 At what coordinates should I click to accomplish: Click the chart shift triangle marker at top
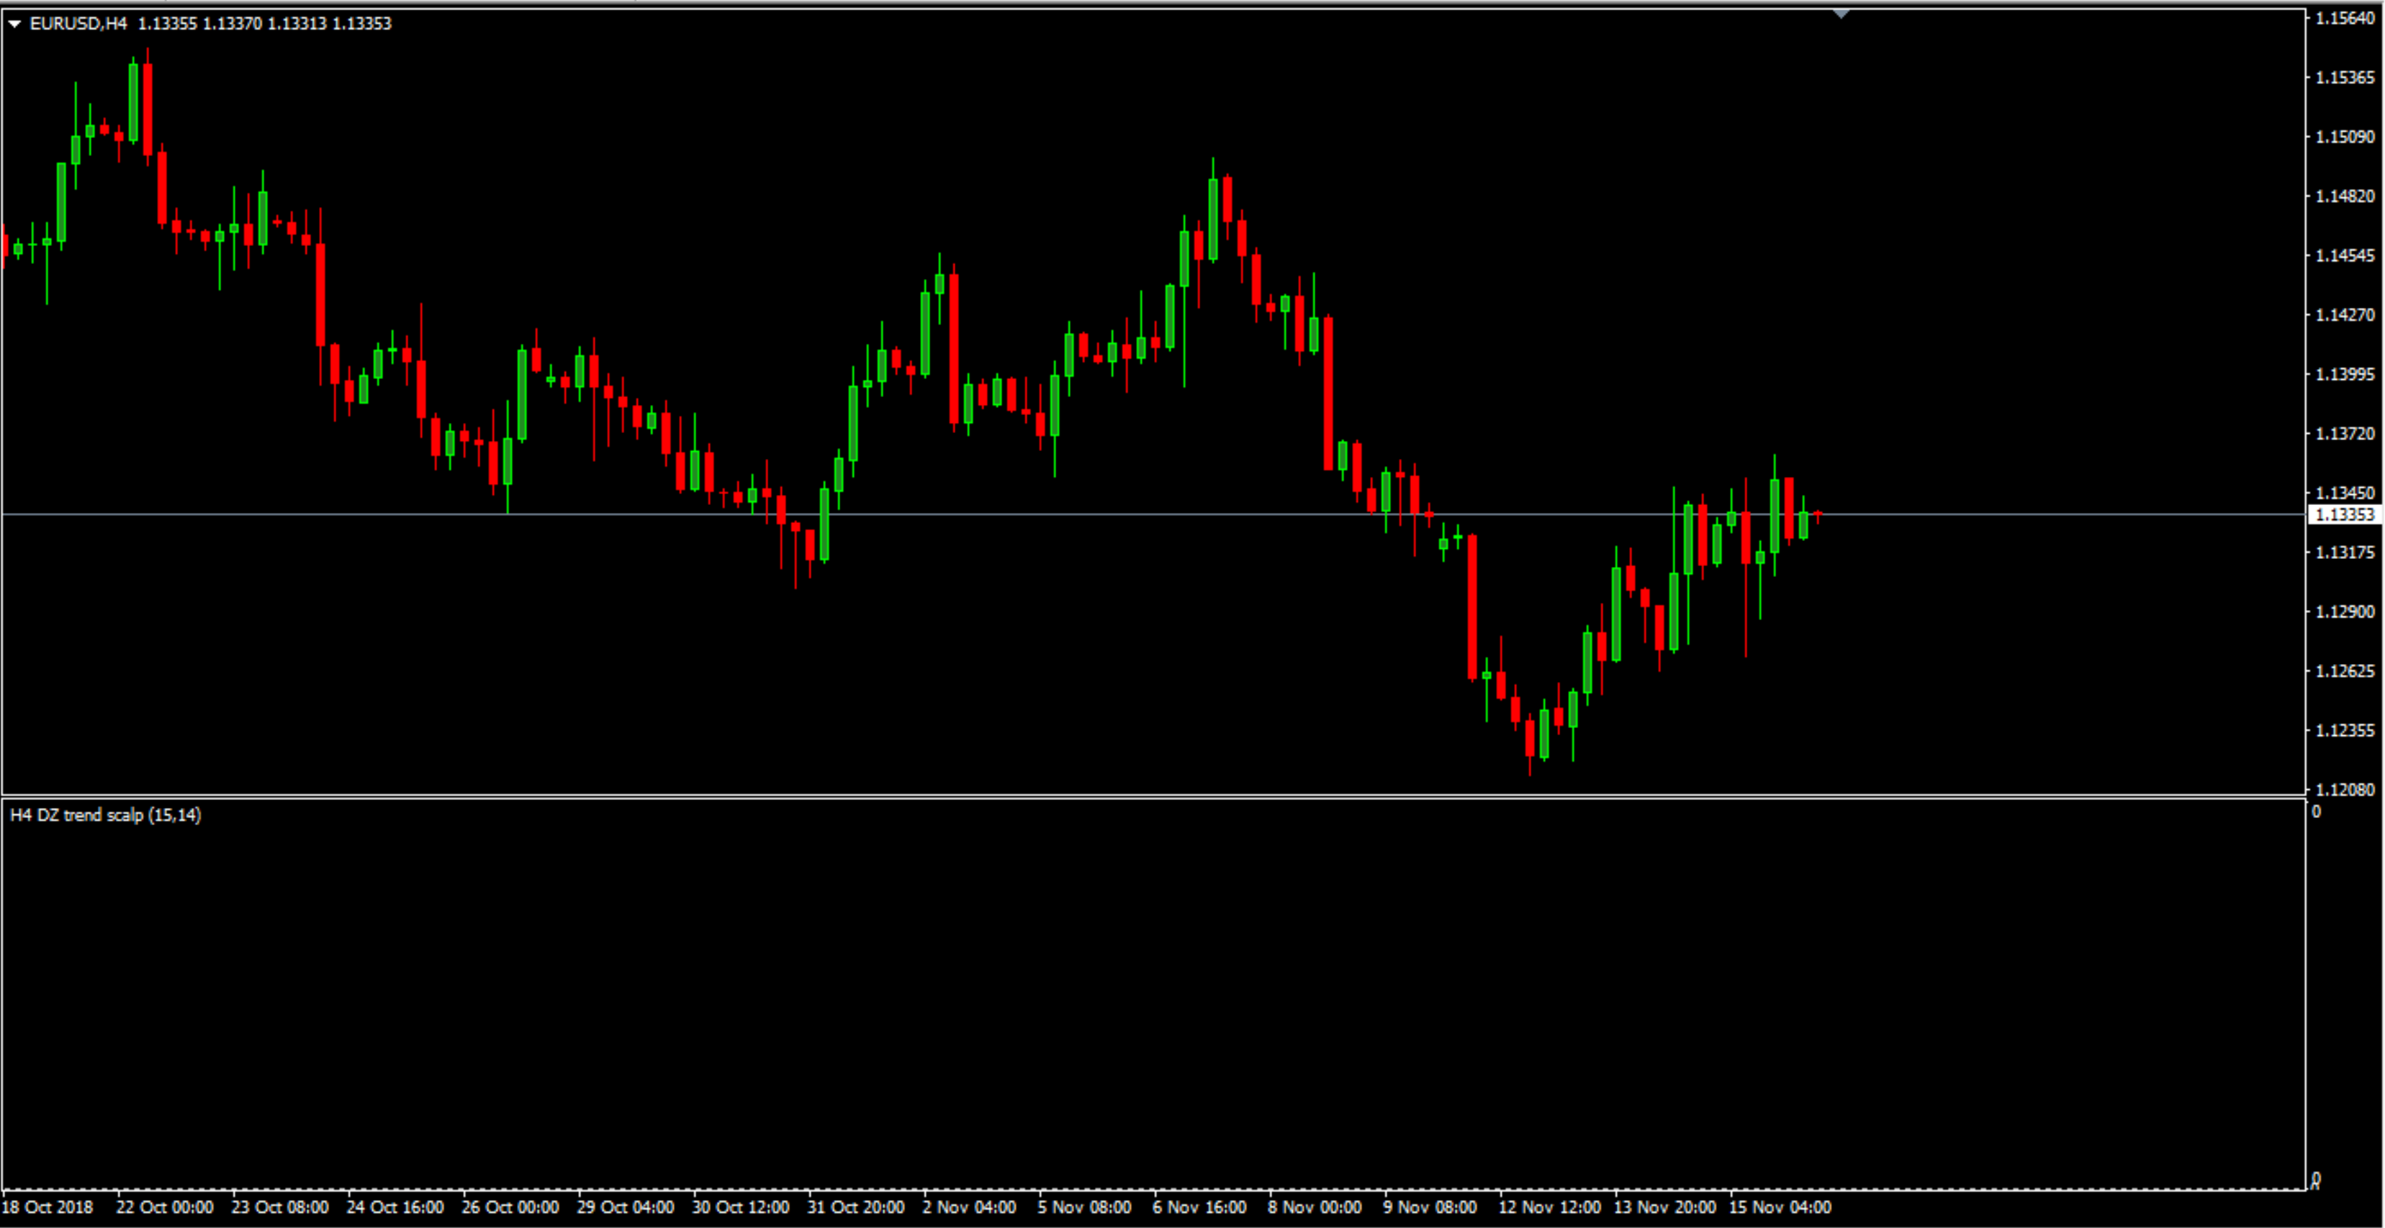point(1841,14)
